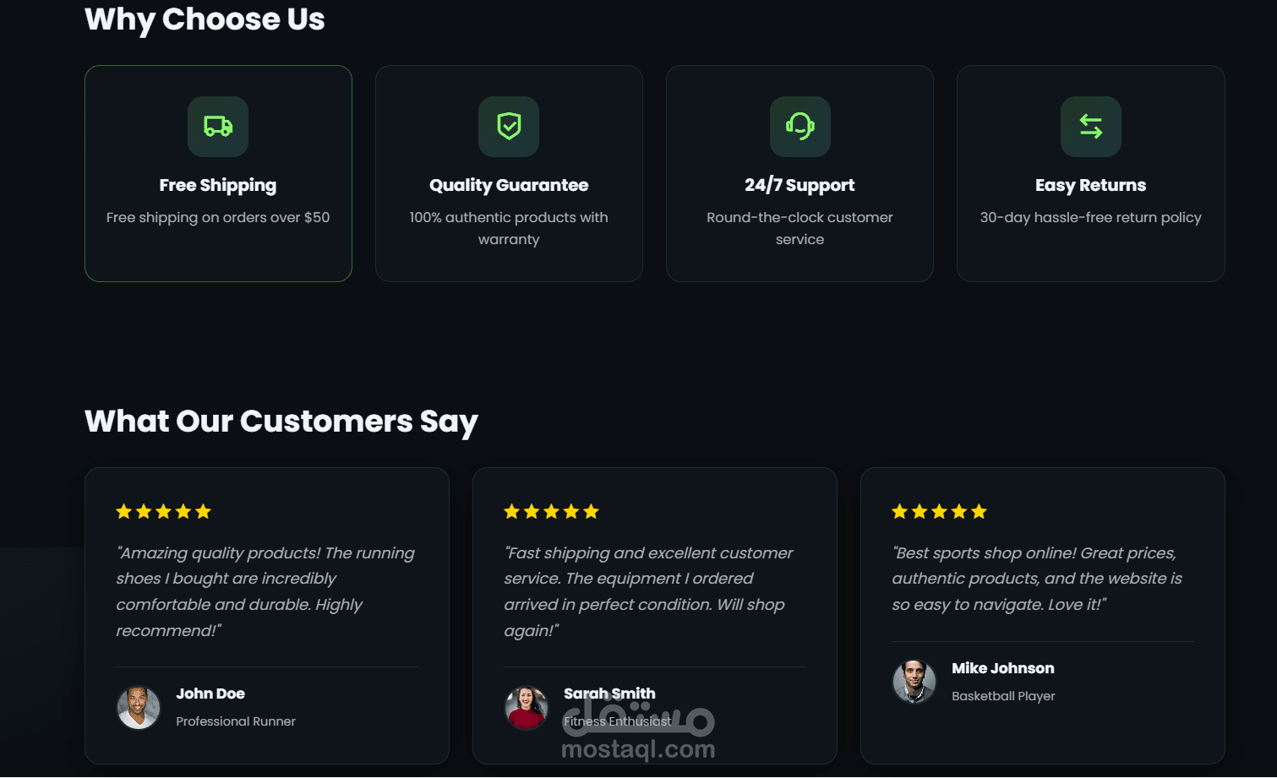
Task: Click Sarah Smith's avatar picture
Action: [526, 707]
